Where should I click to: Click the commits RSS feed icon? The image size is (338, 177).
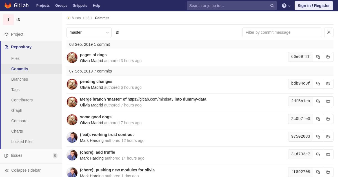pos(329,32)
